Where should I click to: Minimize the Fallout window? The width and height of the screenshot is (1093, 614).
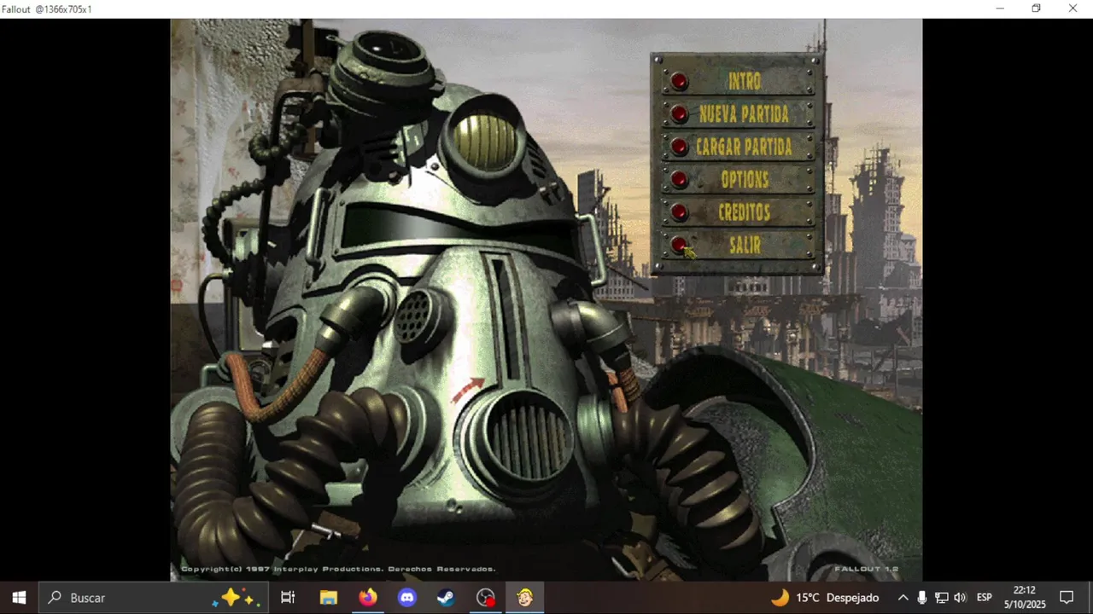pyautogui.click(x=1000, y=9)
